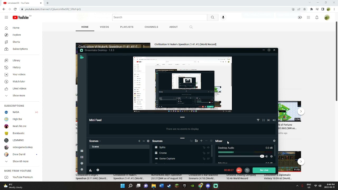Image resolution: width=338 pixels, height=190 pixels.
Task: Open Civilization VI Nuke% Speedrun title link
Action: coord(185,44)
